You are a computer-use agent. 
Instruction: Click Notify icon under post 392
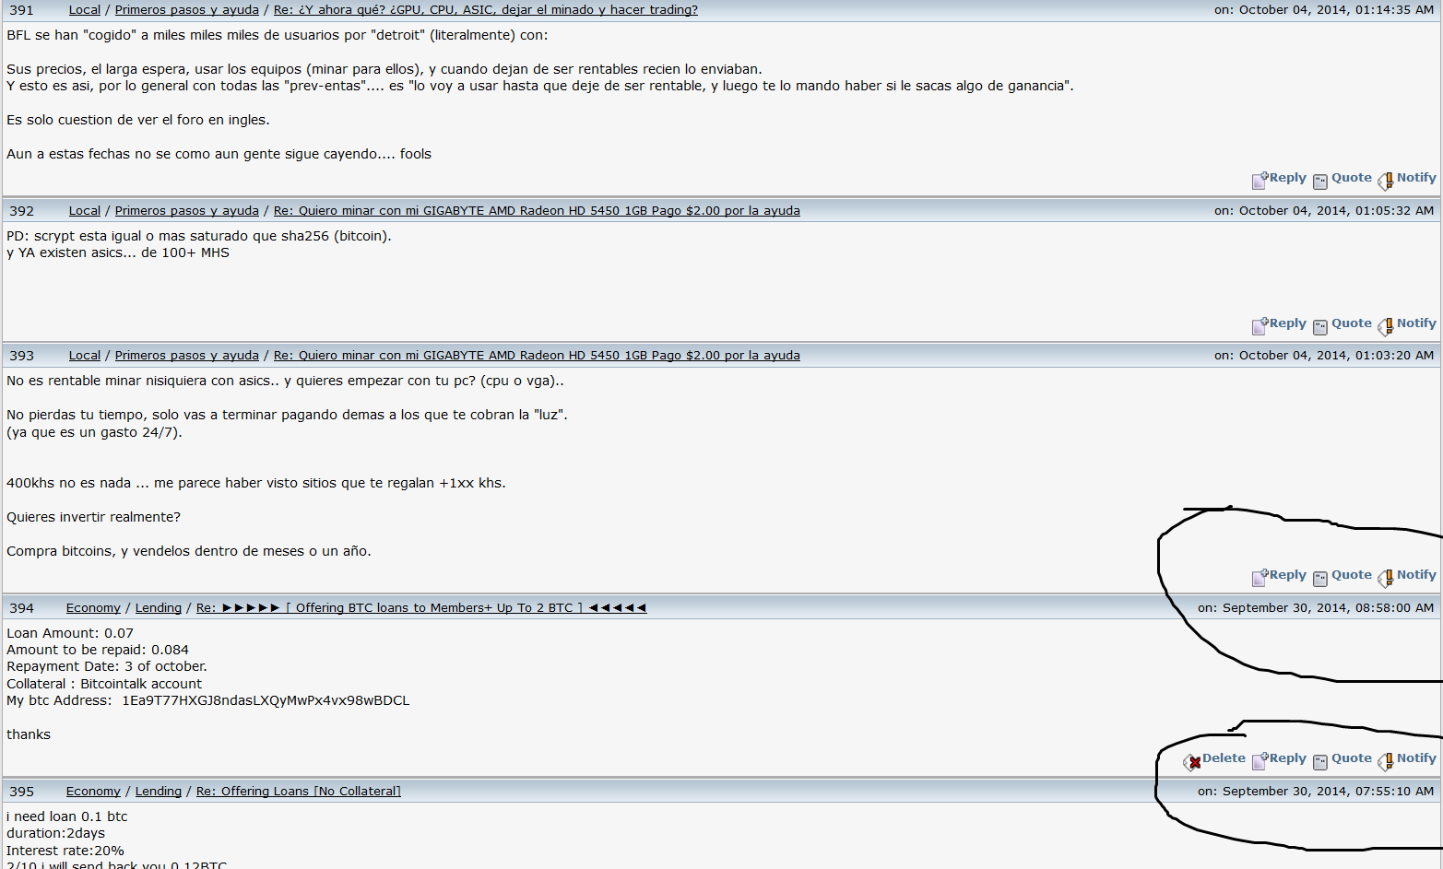[1385, 326]
